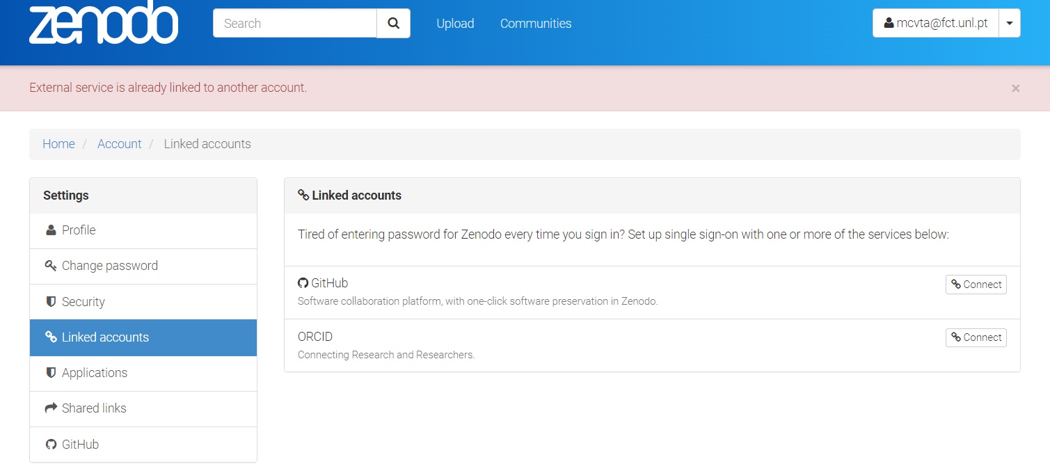Image resolution: width=1050 pixels, height=471 pixels.
Task: Click the key icon beside Change password
Action: [x=50, y=266]
